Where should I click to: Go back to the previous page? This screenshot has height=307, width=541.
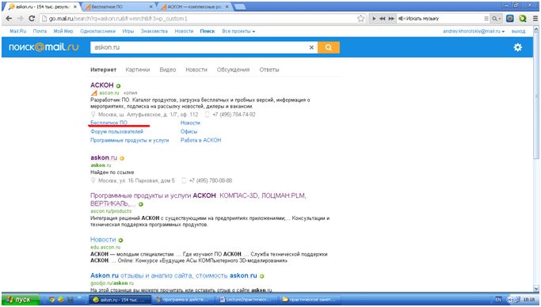(x=9, y=19)
